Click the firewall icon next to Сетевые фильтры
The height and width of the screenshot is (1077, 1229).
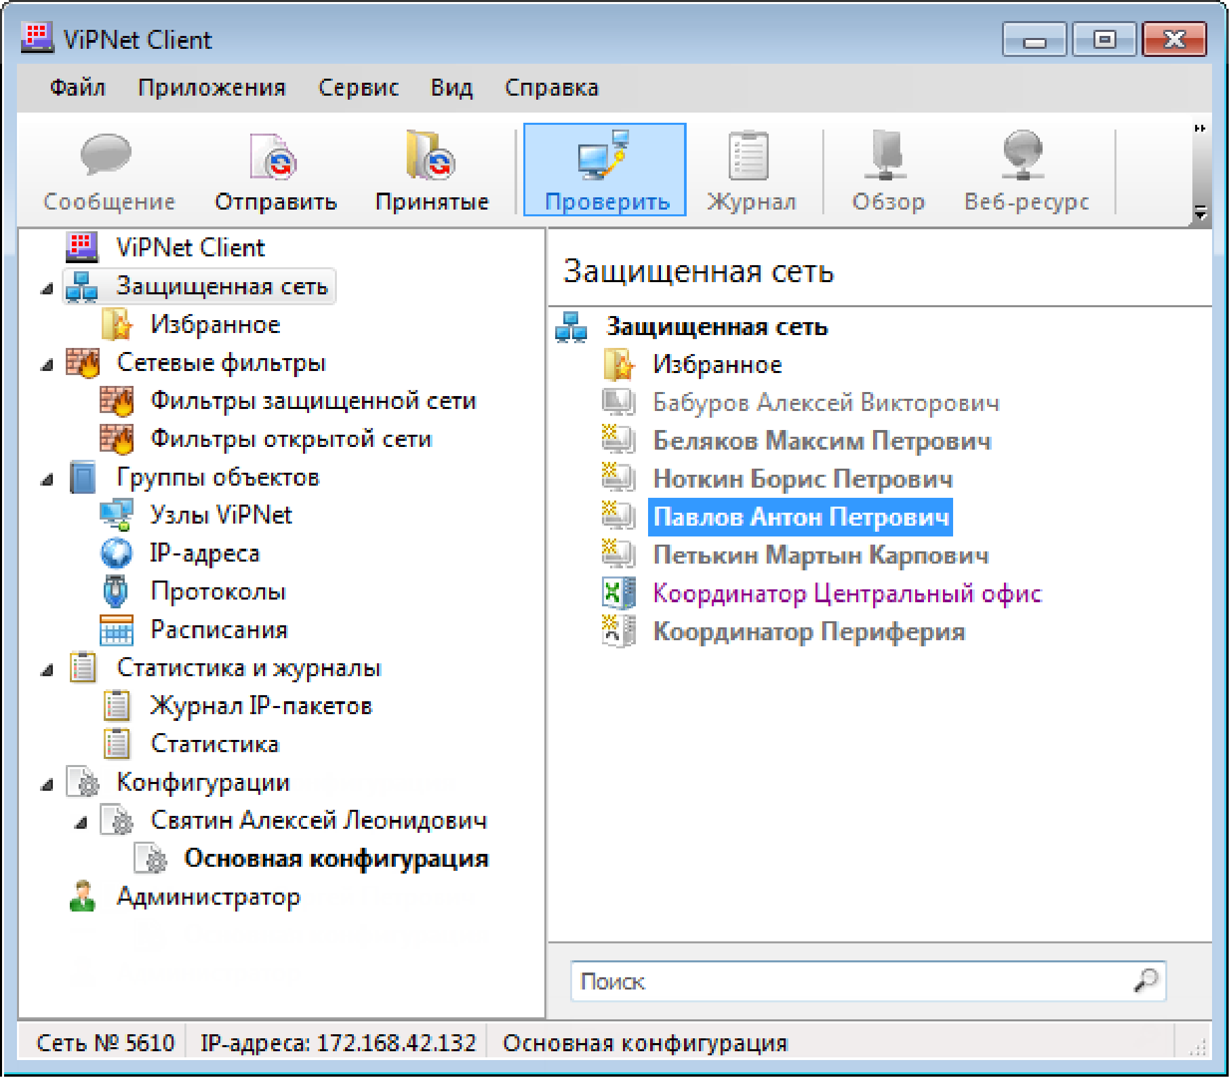(x=83, y=362)
